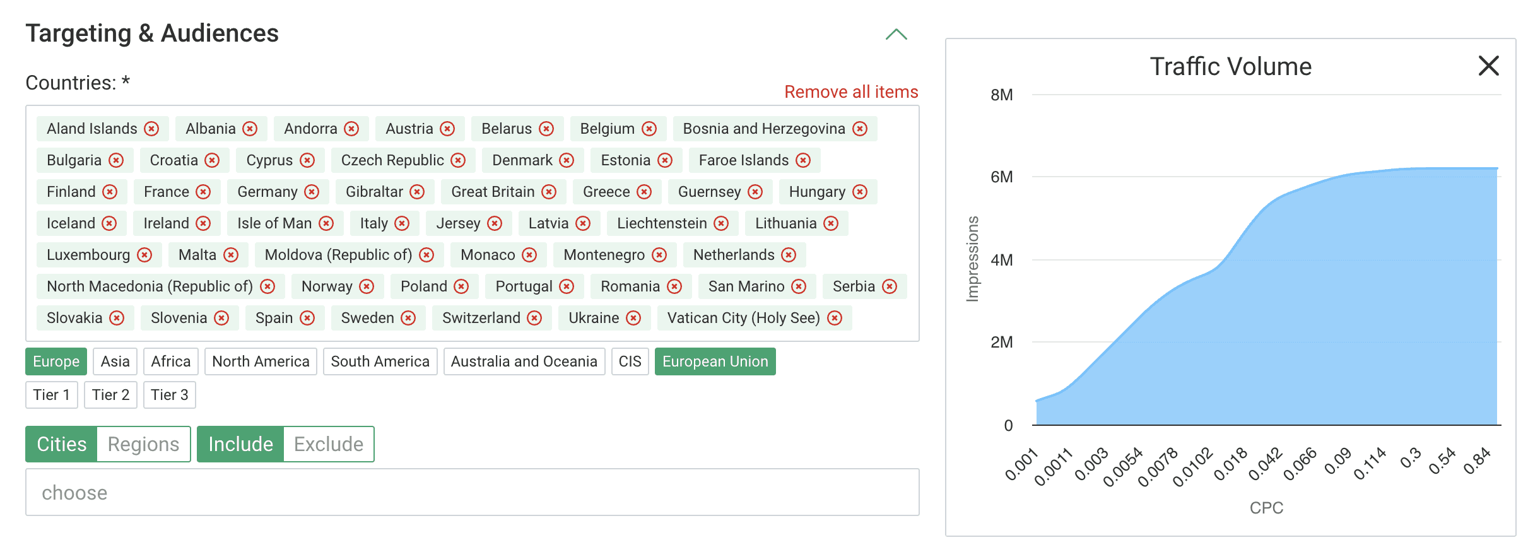Screen dimensions: 1528x540
Task: Add the North America country group
Action: point(261,361)
